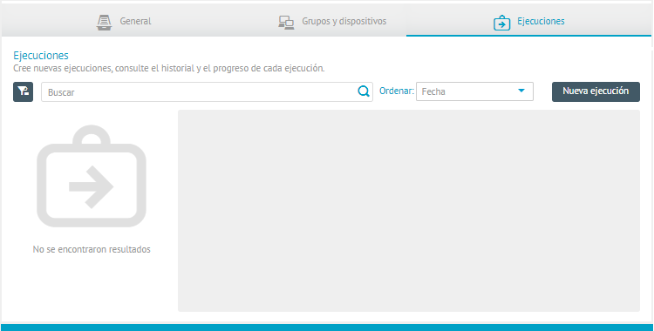The width and height of the screenshot is (654, 331).
Task: Click the execution description subtitle text
Action: (169, 68)
